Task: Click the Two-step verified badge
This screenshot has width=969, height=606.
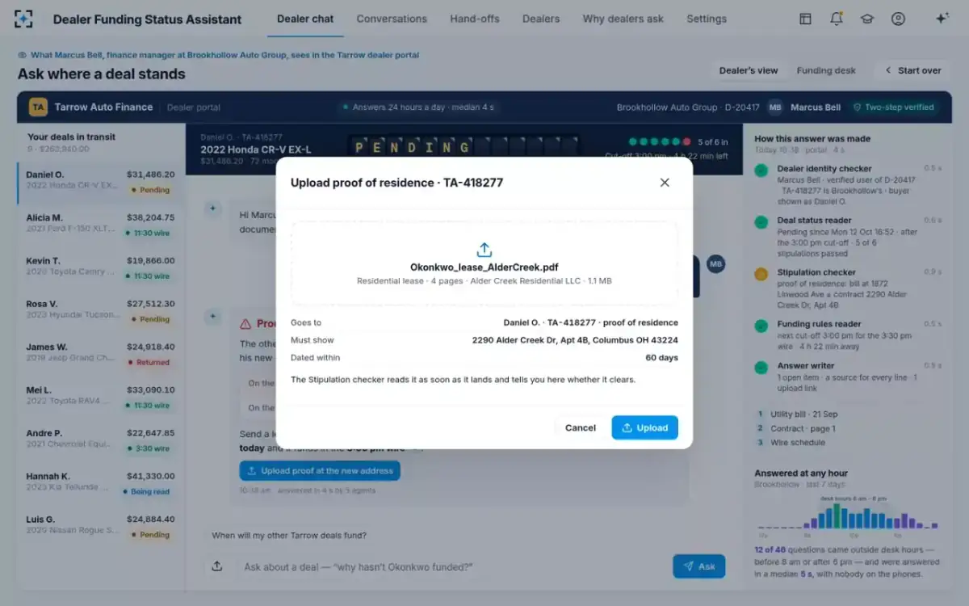Action: (894, 107)
